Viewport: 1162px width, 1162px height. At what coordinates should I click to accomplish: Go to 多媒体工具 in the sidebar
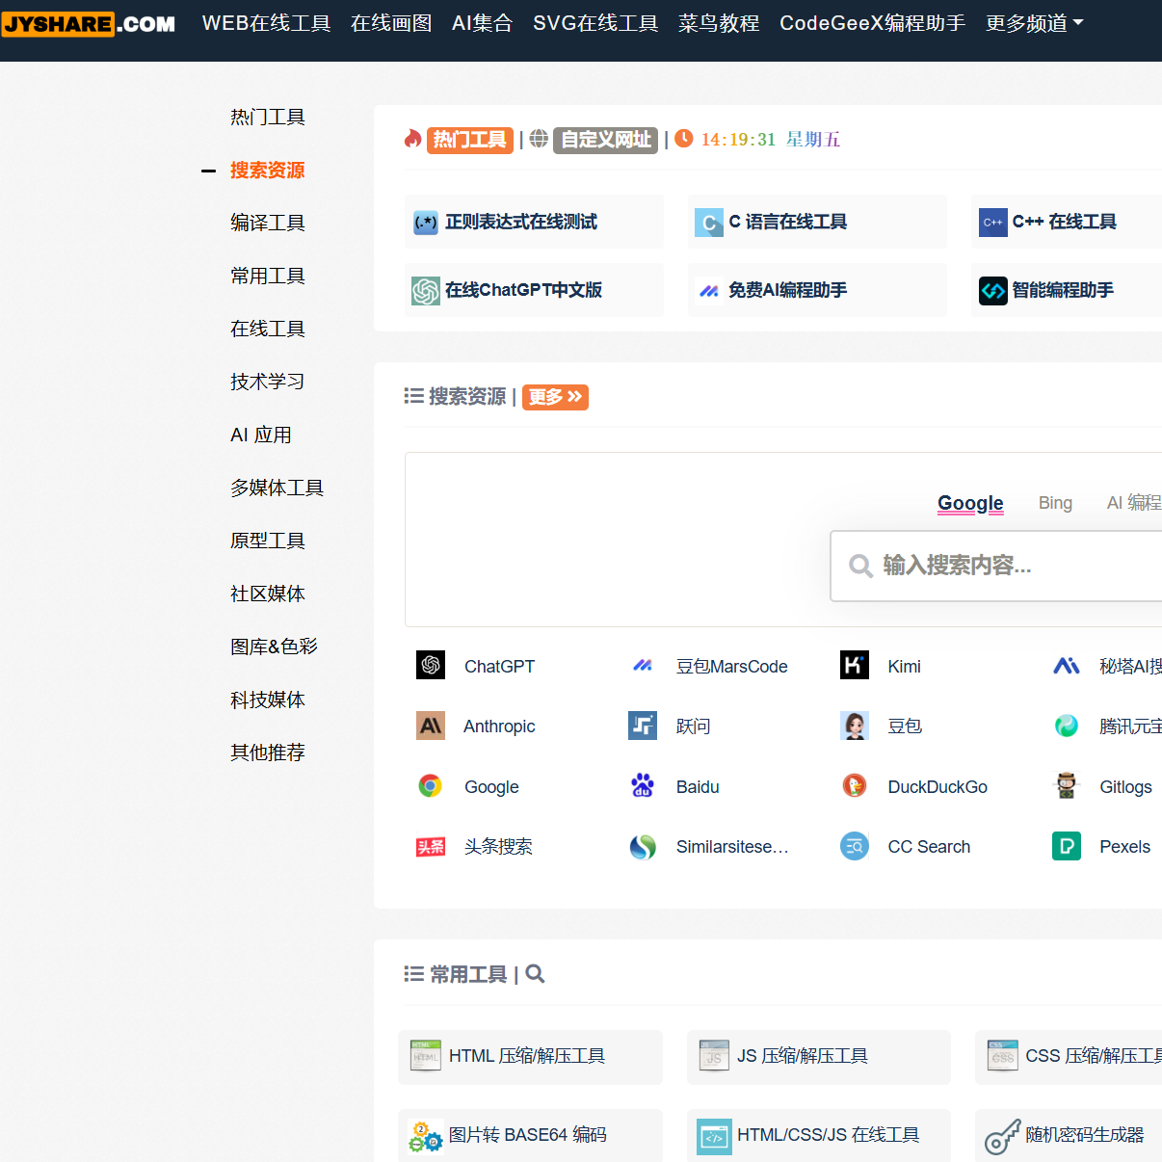point(277,489)
